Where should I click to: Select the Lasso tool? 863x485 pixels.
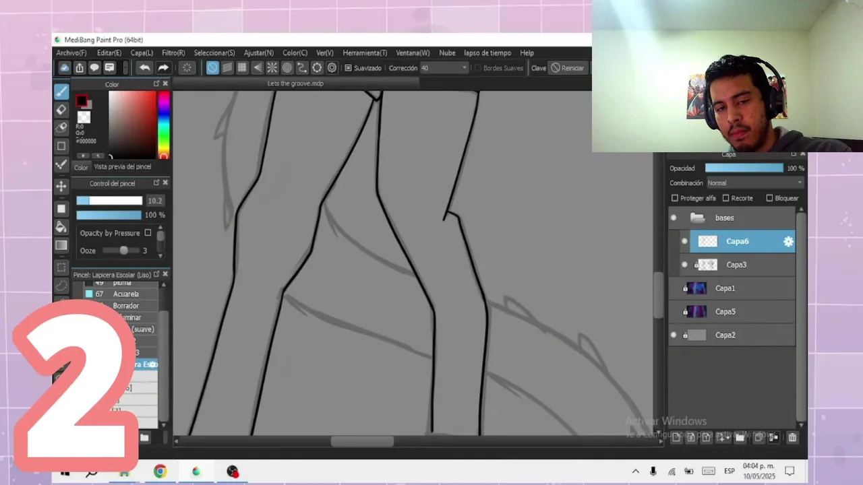(61, 286)
